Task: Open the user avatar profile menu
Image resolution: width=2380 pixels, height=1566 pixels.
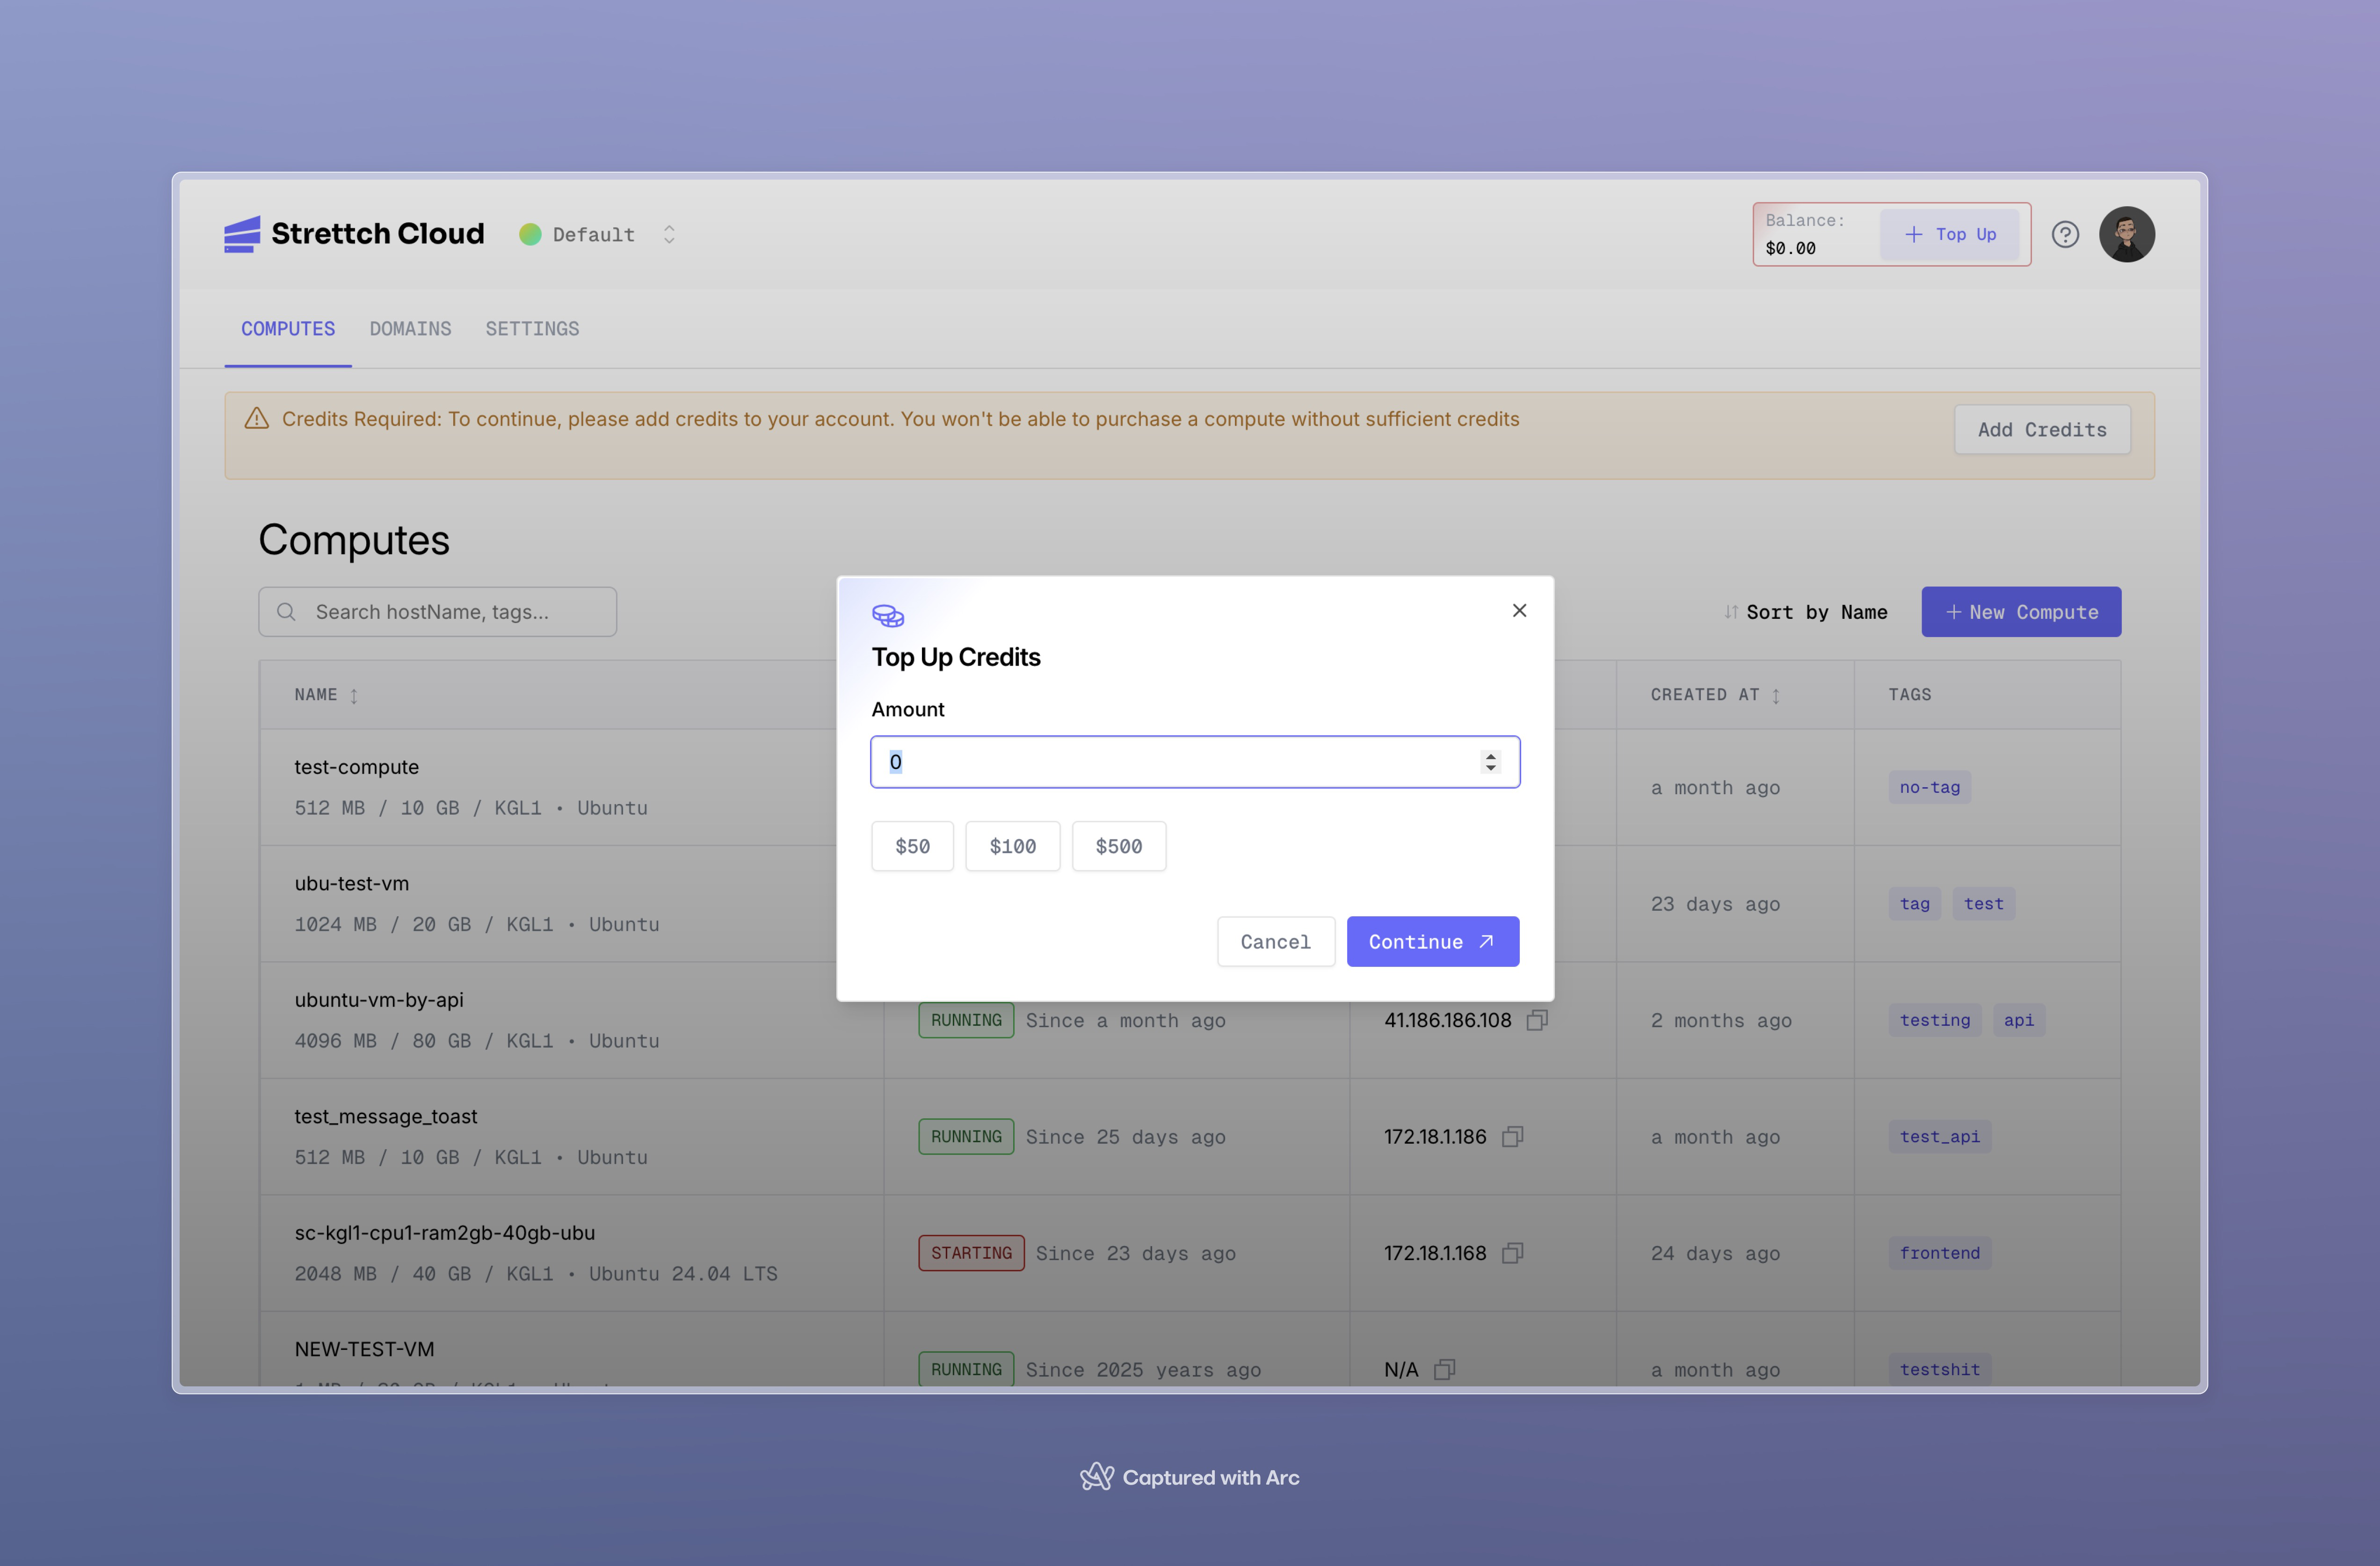Action: click(2126, 234)
